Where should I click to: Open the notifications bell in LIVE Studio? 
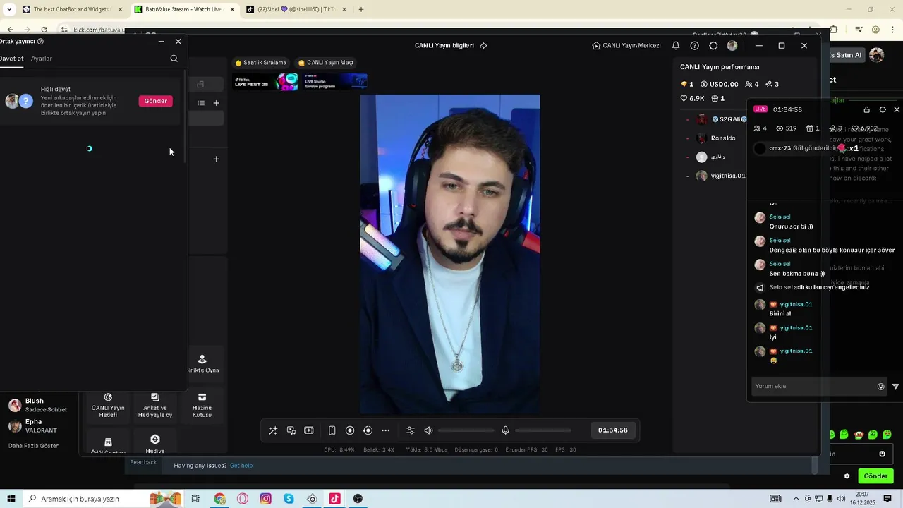pos(676,45)
